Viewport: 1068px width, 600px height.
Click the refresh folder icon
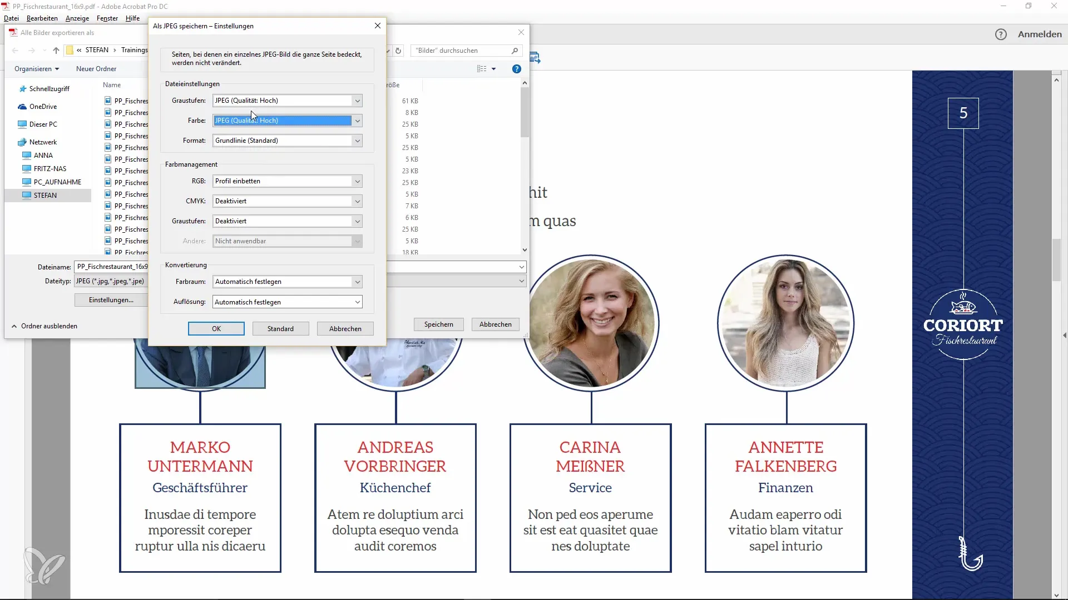[x=398, y=51]
